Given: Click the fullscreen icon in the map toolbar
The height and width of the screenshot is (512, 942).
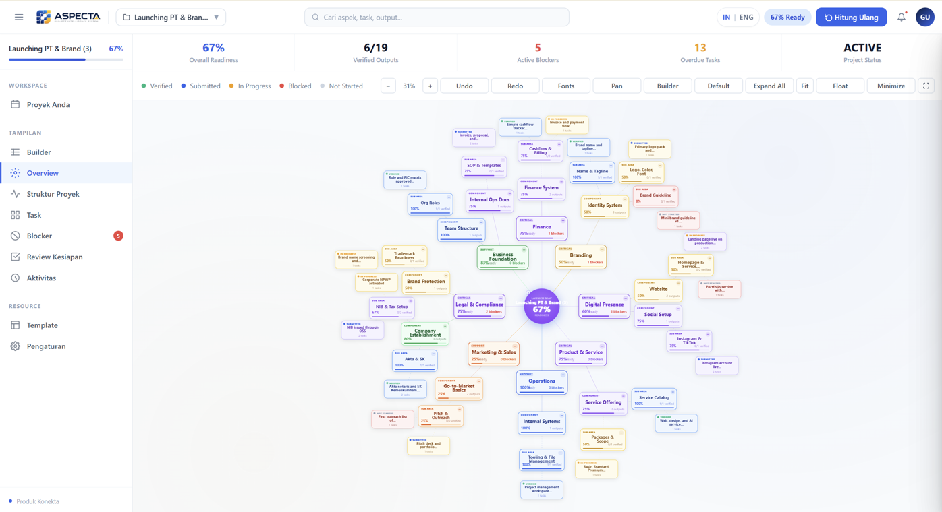Looking at the screenshot, I should point(926,86).
